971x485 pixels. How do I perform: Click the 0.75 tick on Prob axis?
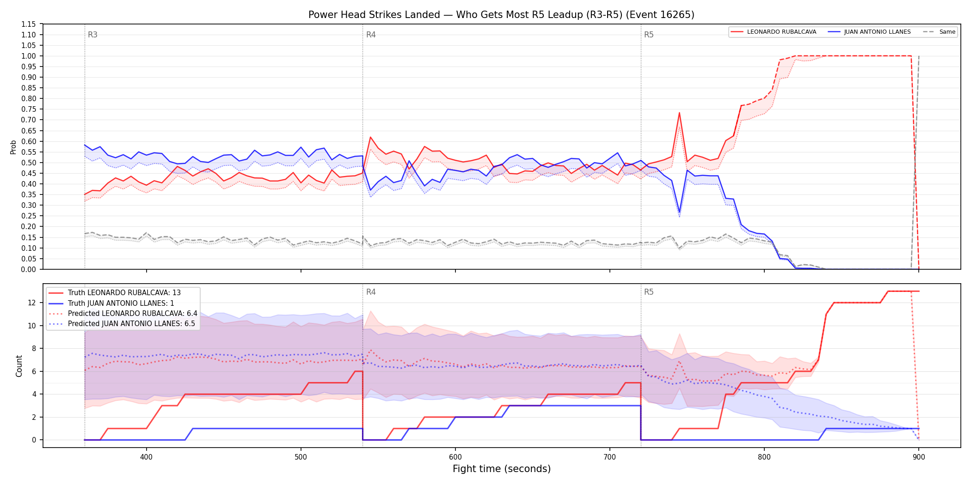[x=29, y=109]
